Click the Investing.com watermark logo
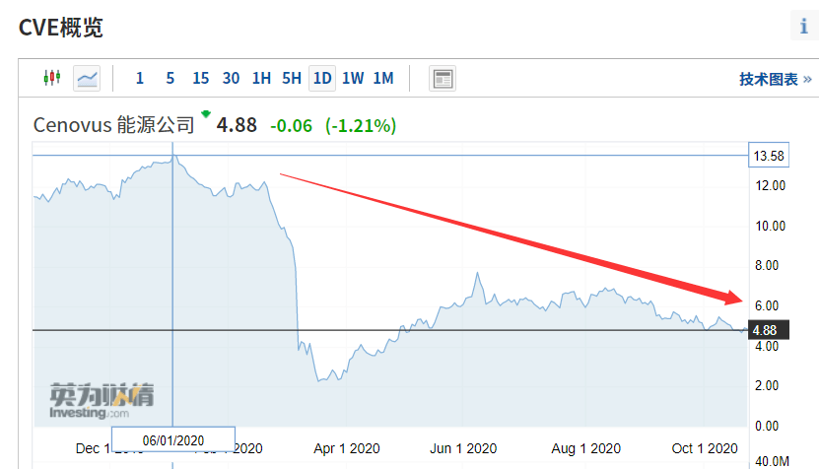 (x=102, y=404)
